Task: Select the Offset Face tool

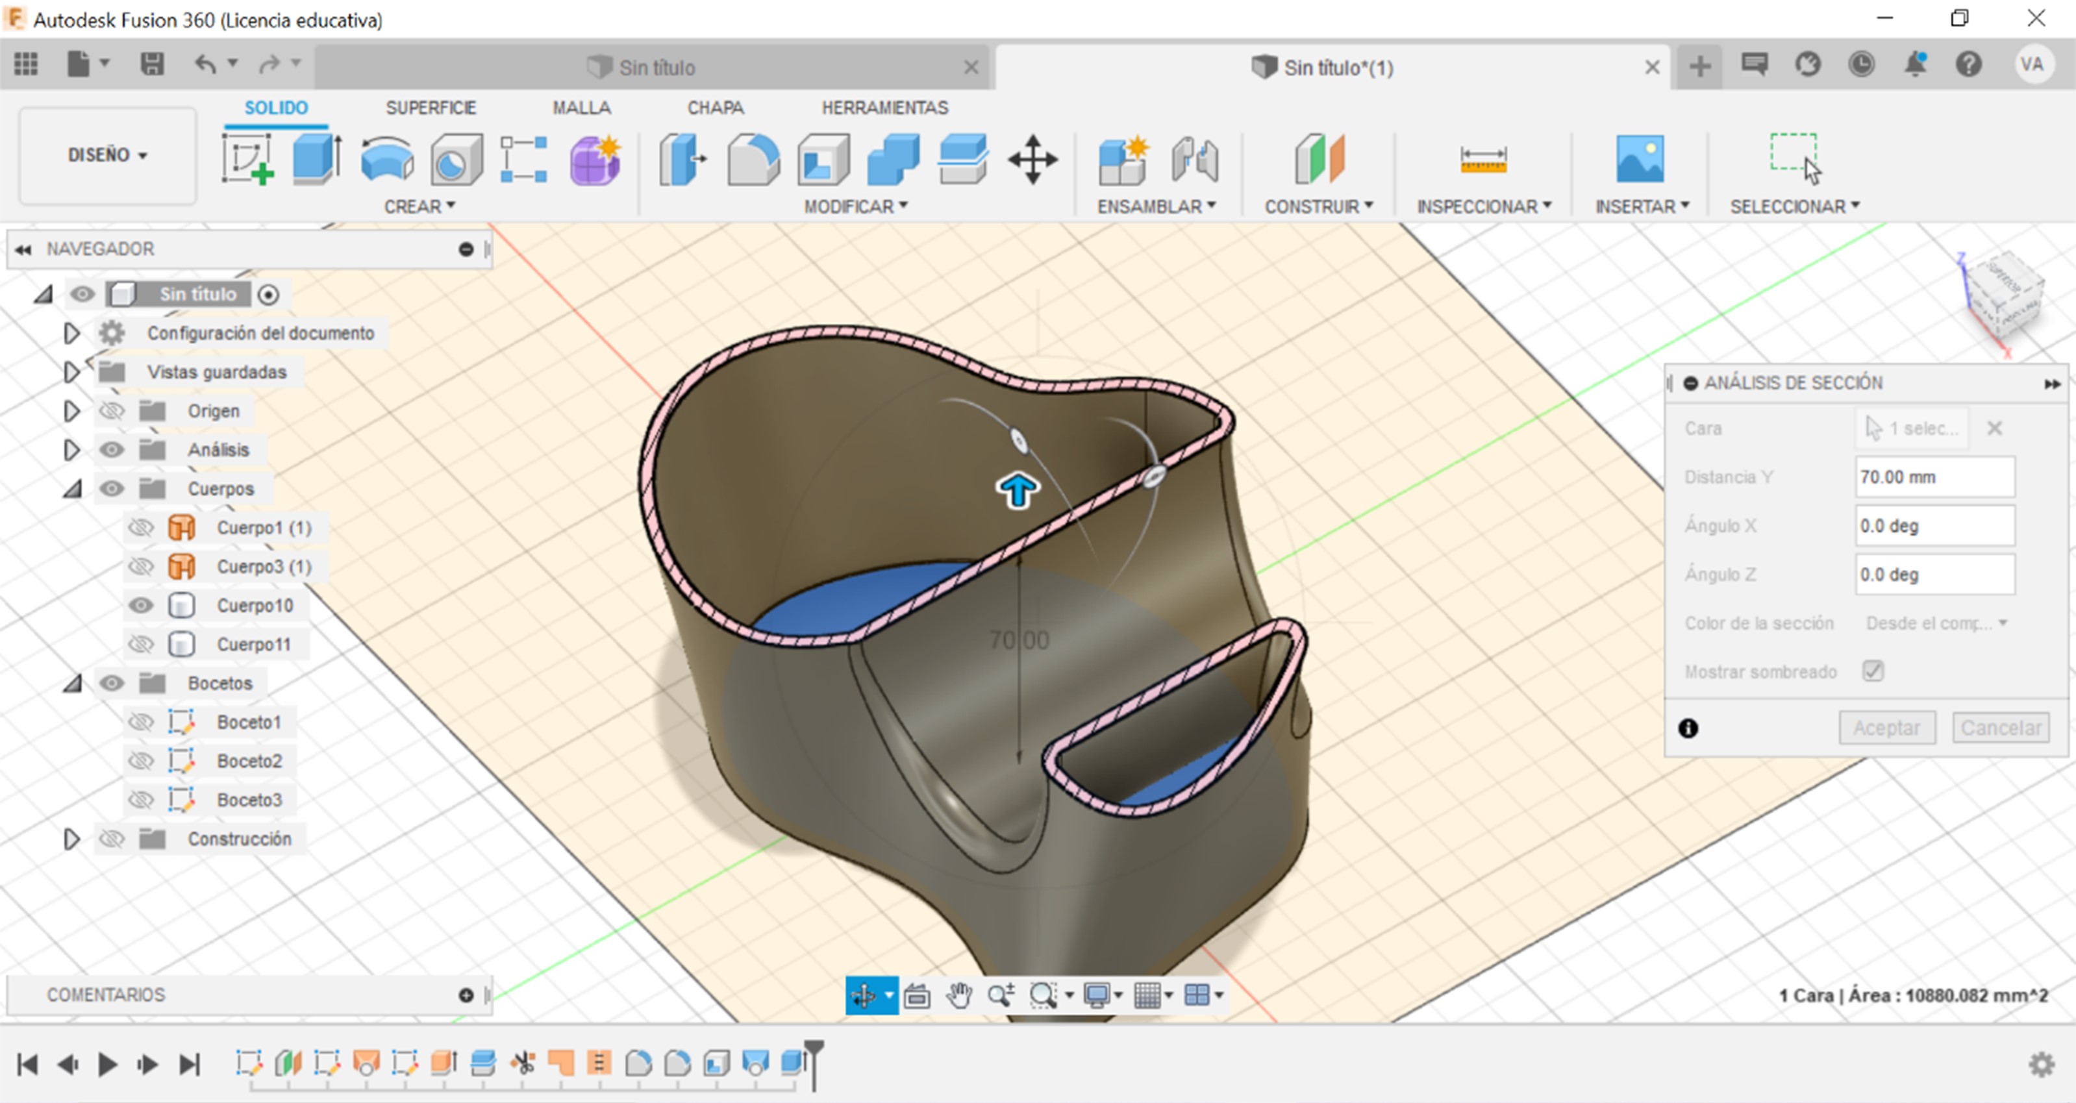Action: tap(962, 158)
